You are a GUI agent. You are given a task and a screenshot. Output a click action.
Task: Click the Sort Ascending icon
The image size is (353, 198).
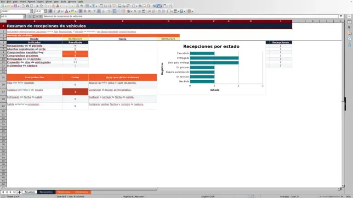[105, 6]
